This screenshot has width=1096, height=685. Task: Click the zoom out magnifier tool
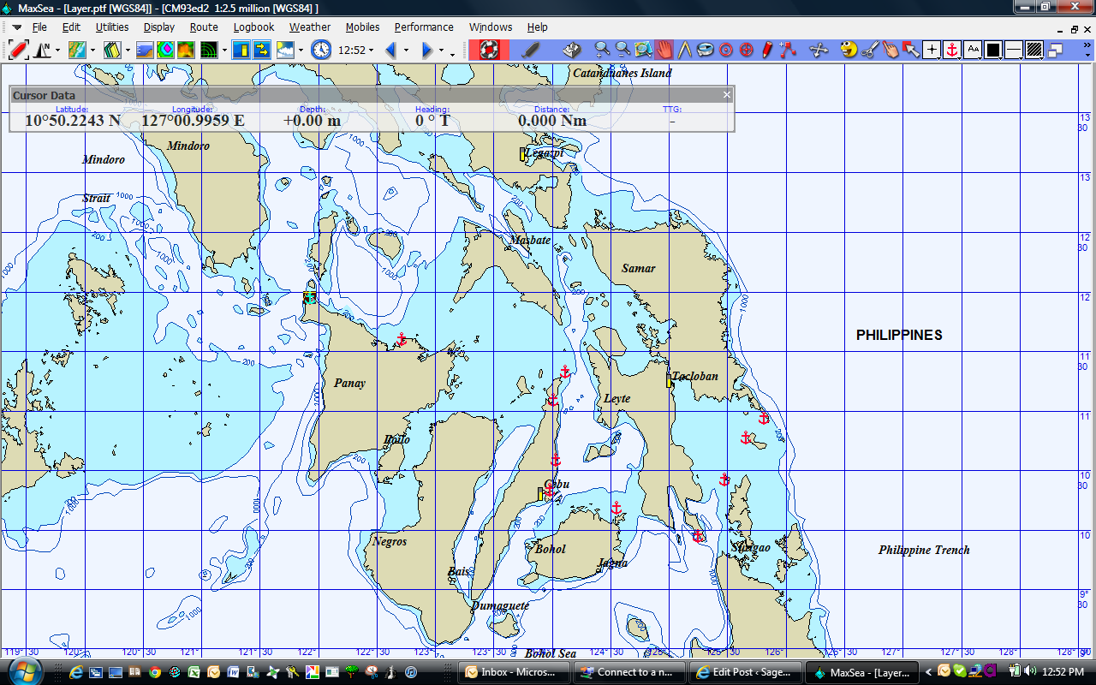tap(622, 50)
